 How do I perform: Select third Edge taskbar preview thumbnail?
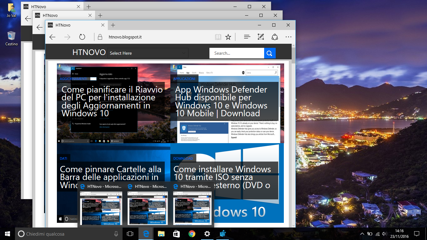pyautogui.click(x=192, y=205)
